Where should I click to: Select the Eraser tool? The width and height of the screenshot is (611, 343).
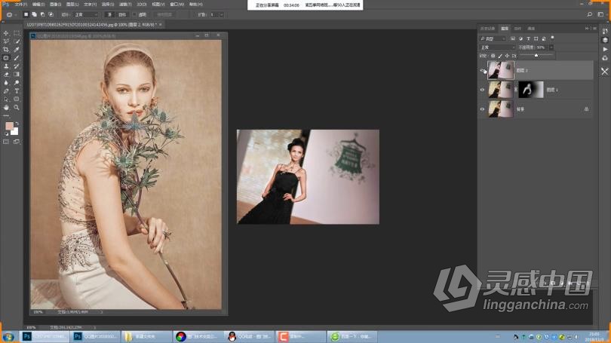pos(6,74)
